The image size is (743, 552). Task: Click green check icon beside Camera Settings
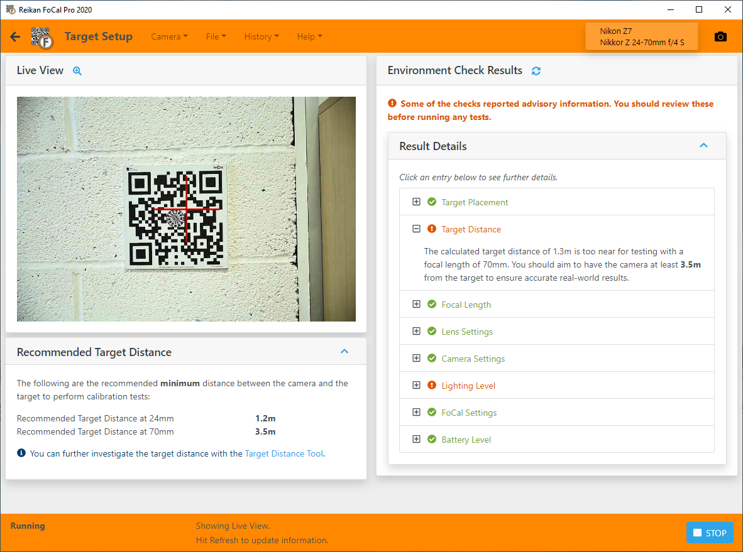[x=432, y=358]
